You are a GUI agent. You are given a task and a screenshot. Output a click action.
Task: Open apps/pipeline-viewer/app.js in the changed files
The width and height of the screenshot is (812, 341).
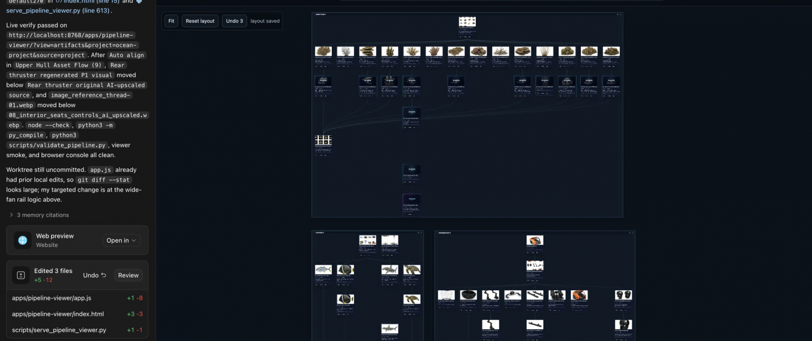(x=77, y=298)
